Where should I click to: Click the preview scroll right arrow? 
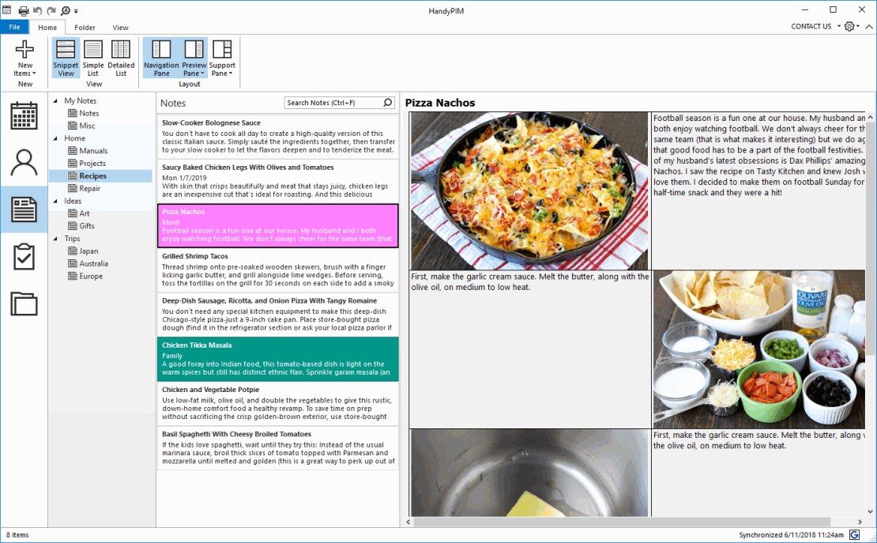pyautogui.click(x=860, y=522)
